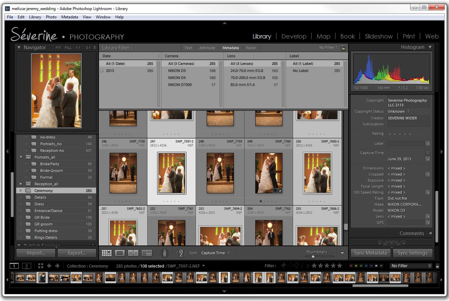Click the Import... button
The image size is (449, 301).
(35, 253)
